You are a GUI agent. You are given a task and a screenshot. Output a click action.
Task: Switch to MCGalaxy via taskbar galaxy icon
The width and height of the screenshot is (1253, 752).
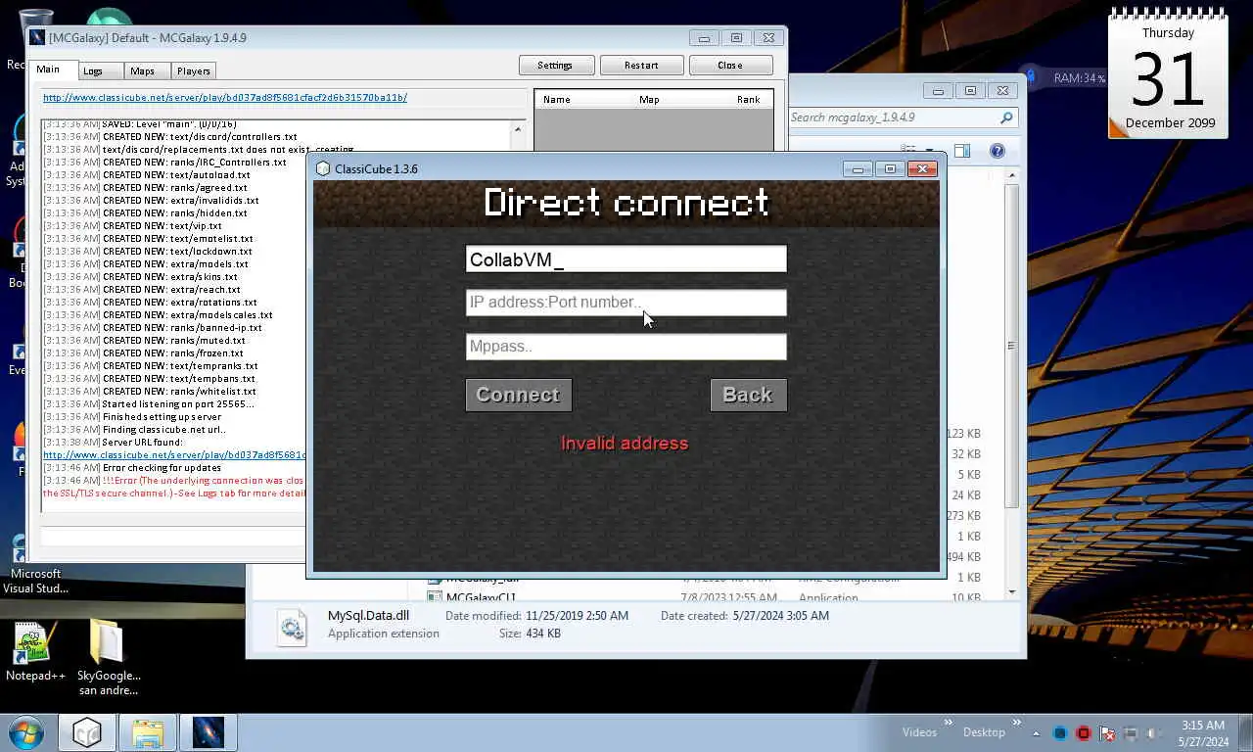click(x=209, y=732)
